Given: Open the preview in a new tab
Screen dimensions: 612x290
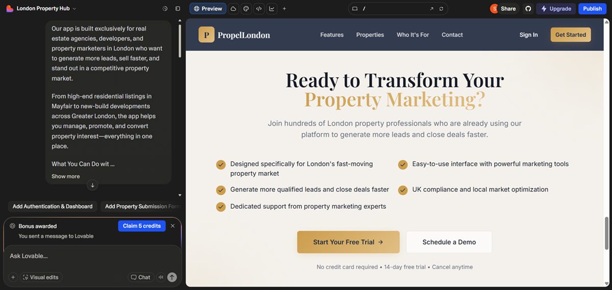Looking at the screenshot, I should (431, 9).
